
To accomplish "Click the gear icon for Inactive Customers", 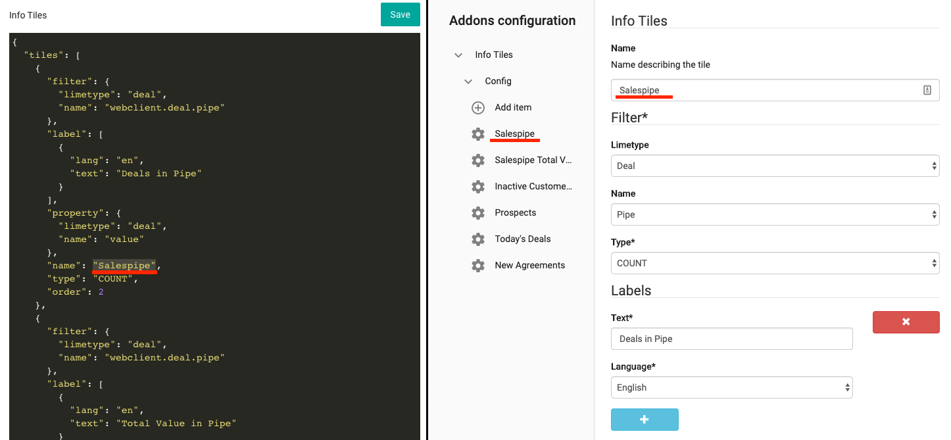I will [478, 186].
